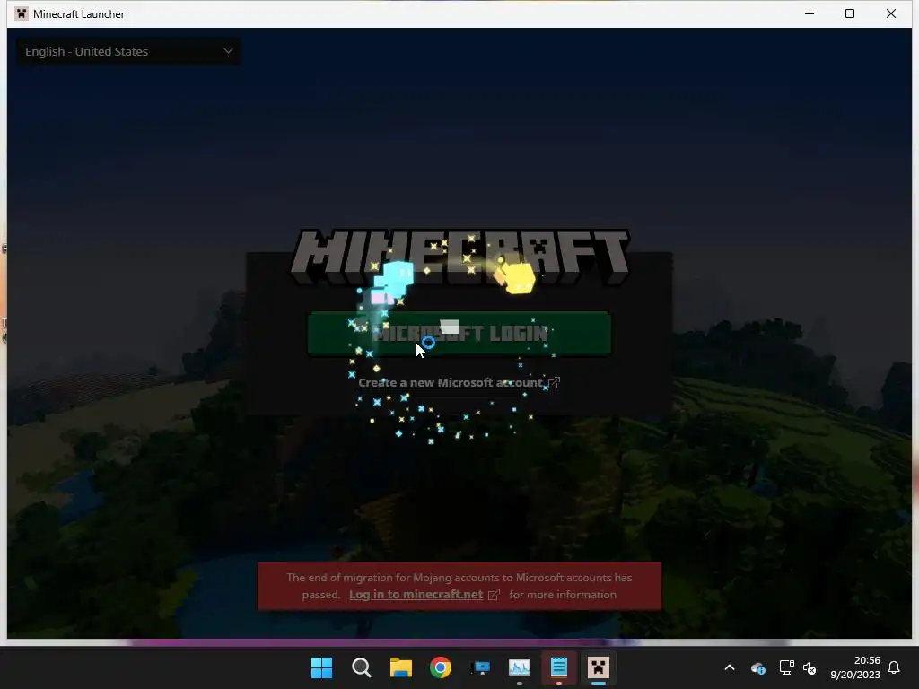The width and height of the screenshot is (919, 689).
Task: Open Windows Search from the taskbar
Action: click(x=361, y=667)
